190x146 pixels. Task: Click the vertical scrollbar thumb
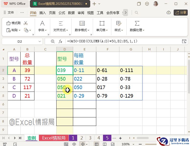tap(189, 77)
